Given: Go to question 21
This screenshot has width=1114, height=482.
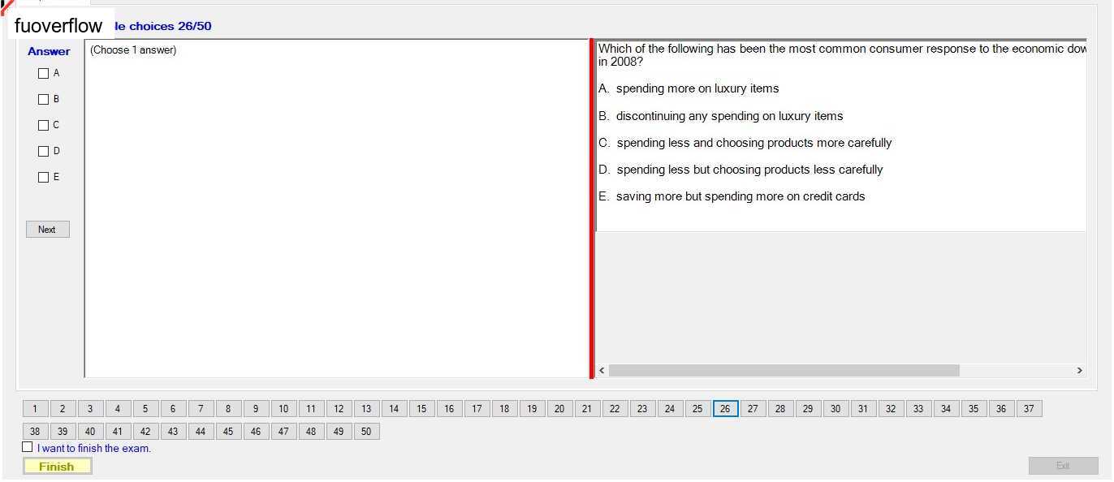Looking at the screenshot, I should coord(587,409).
